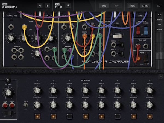Toggle arpeggiator step 8 light button
Viewport: 164px width, 123px height.
coord(150,116)
